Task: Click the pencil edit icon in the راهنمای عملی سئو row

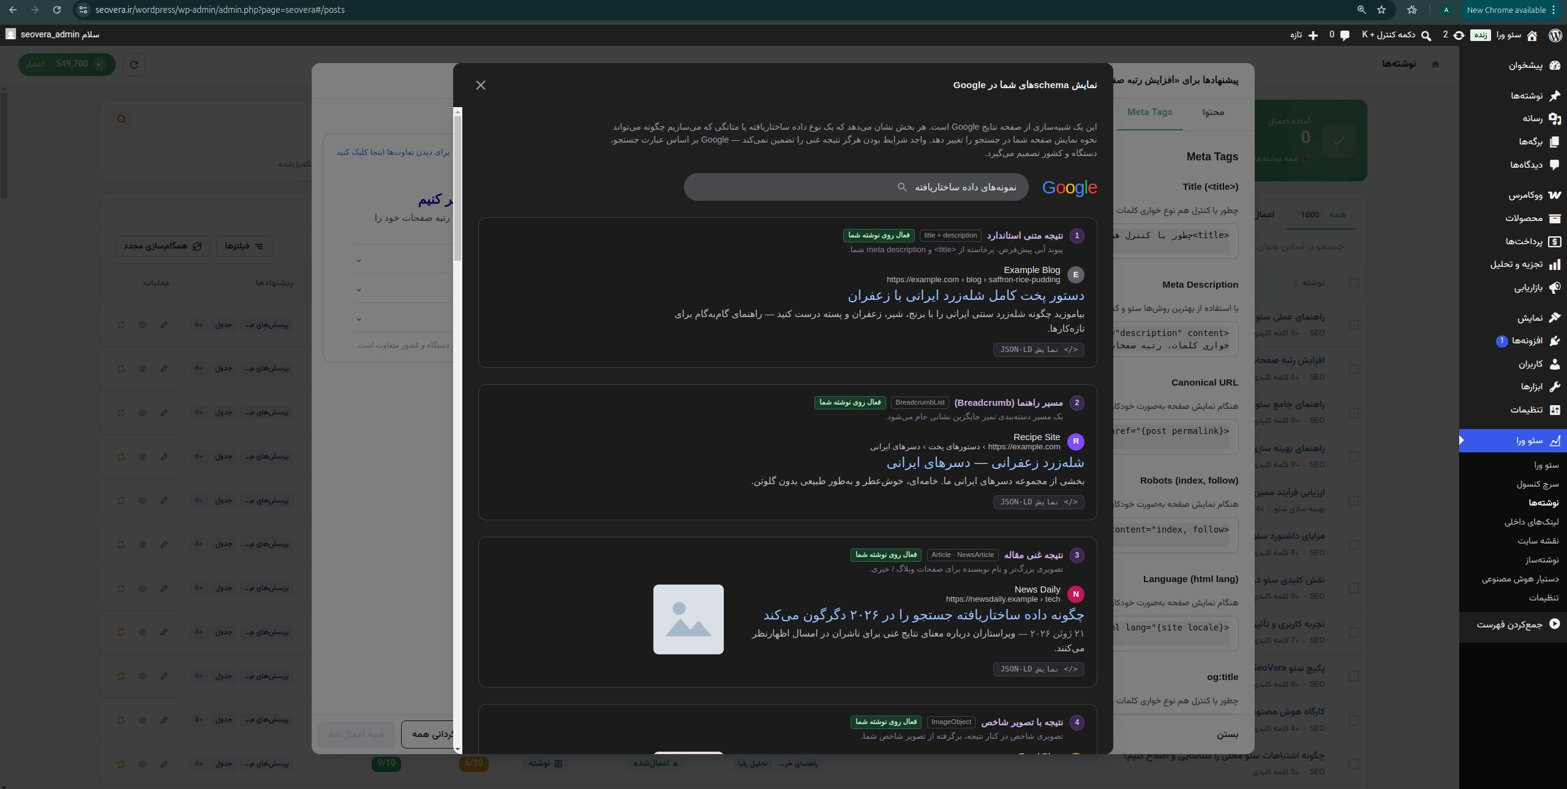Action: (164, 324)
